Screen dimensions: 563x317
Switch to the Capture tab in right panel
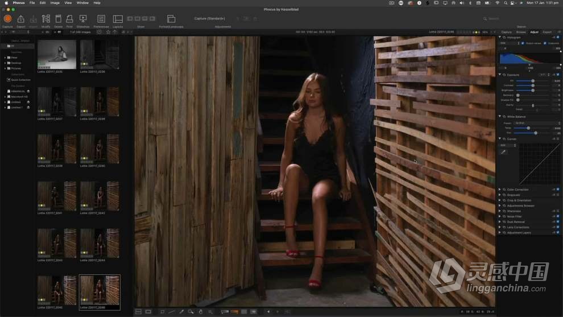click(507, 32)
